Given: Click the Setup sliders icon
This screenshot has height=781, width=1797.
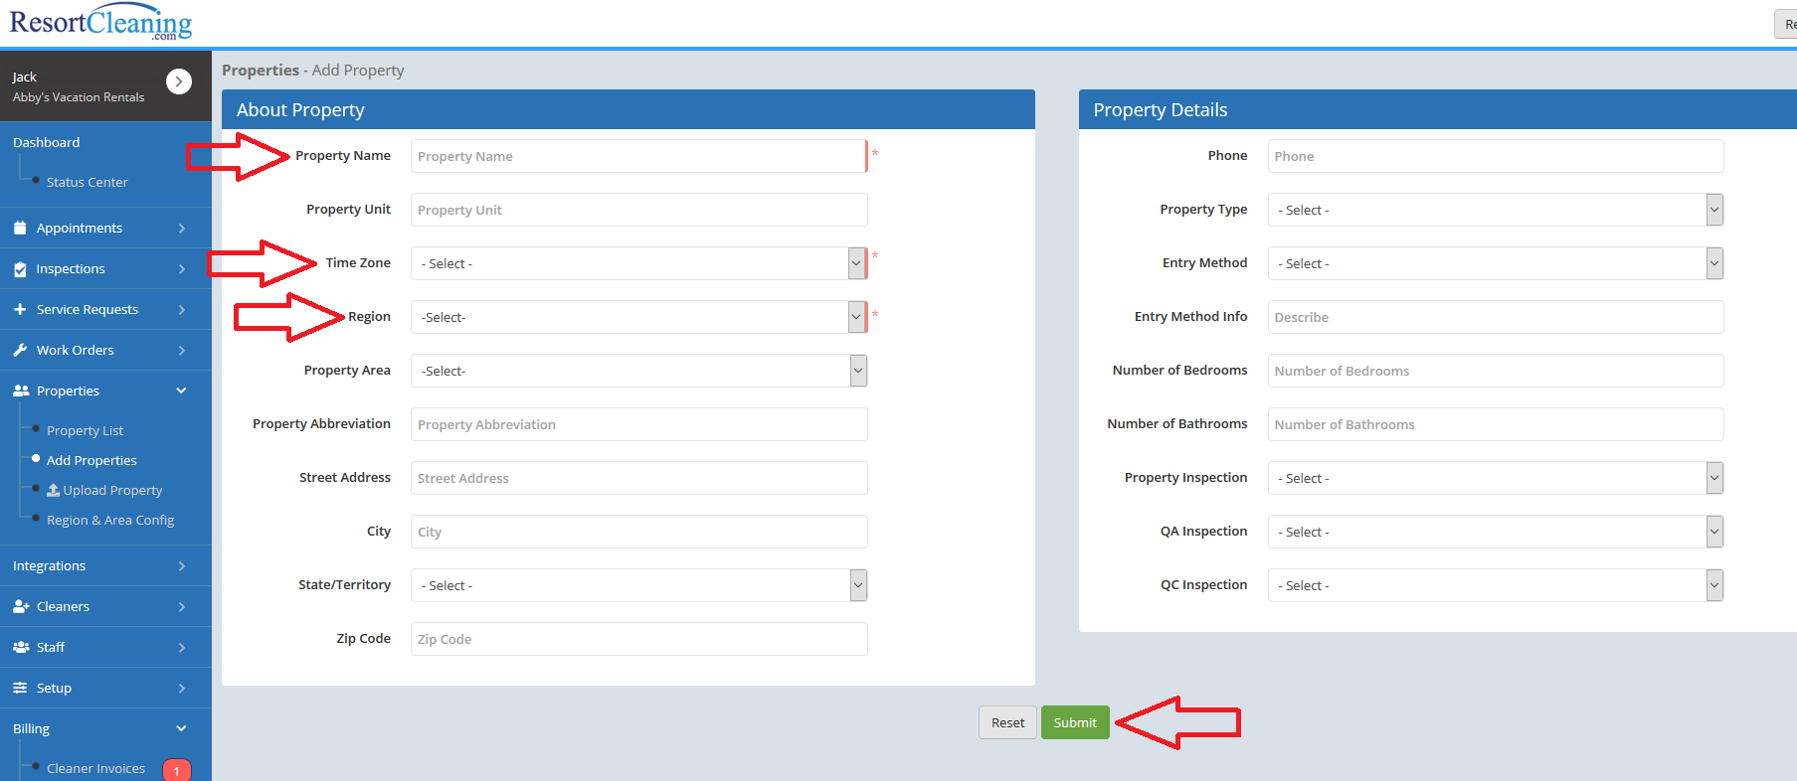Looking at the screenshot, I should (20, 689).
